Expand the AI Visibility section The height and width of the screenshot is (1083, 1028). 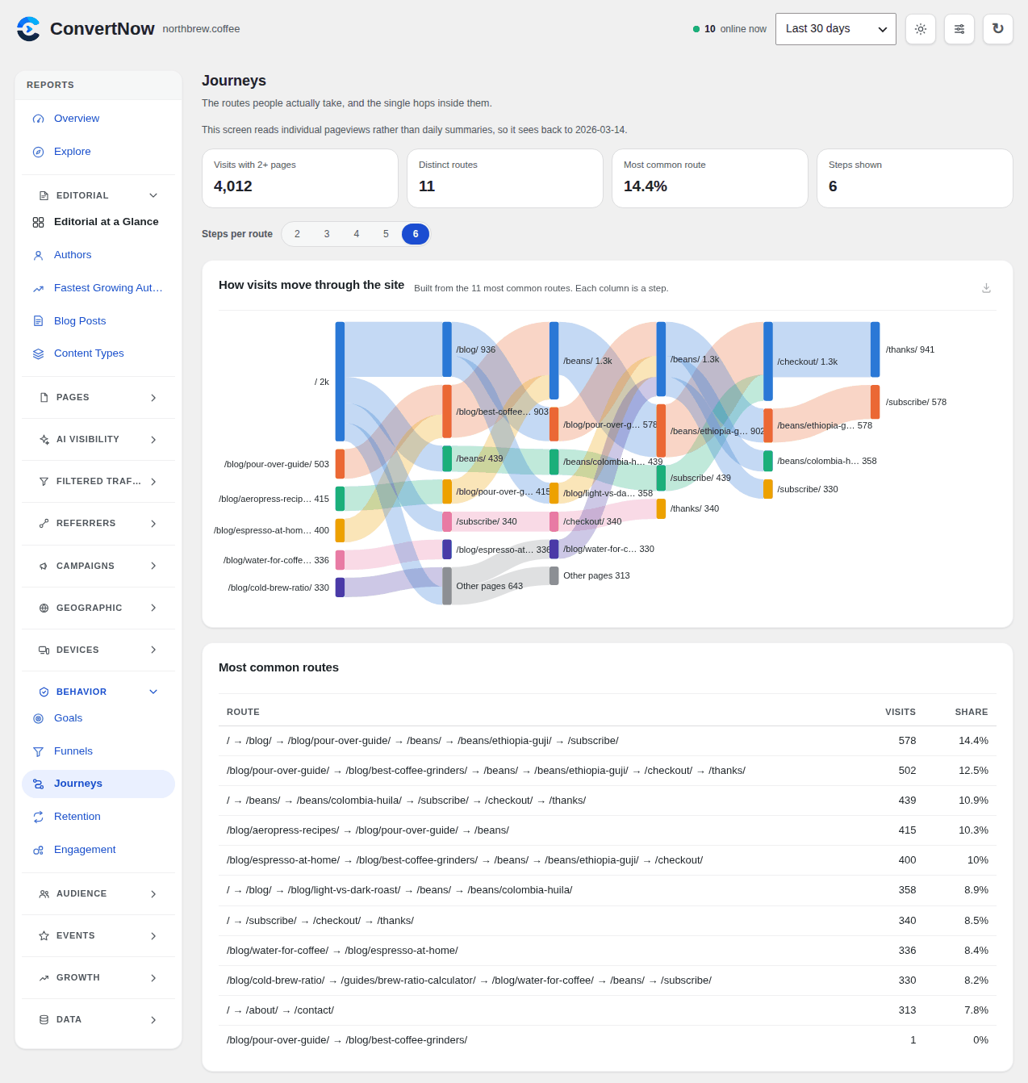pyautogui.click(x=98, y=440)
